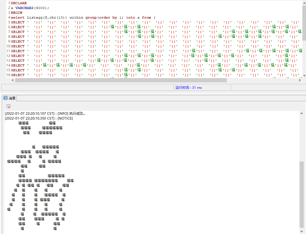The height and width of the screenshot is (234, 306).
Task: Click the [INFO] 执行成功 message line
Action: 45,114
